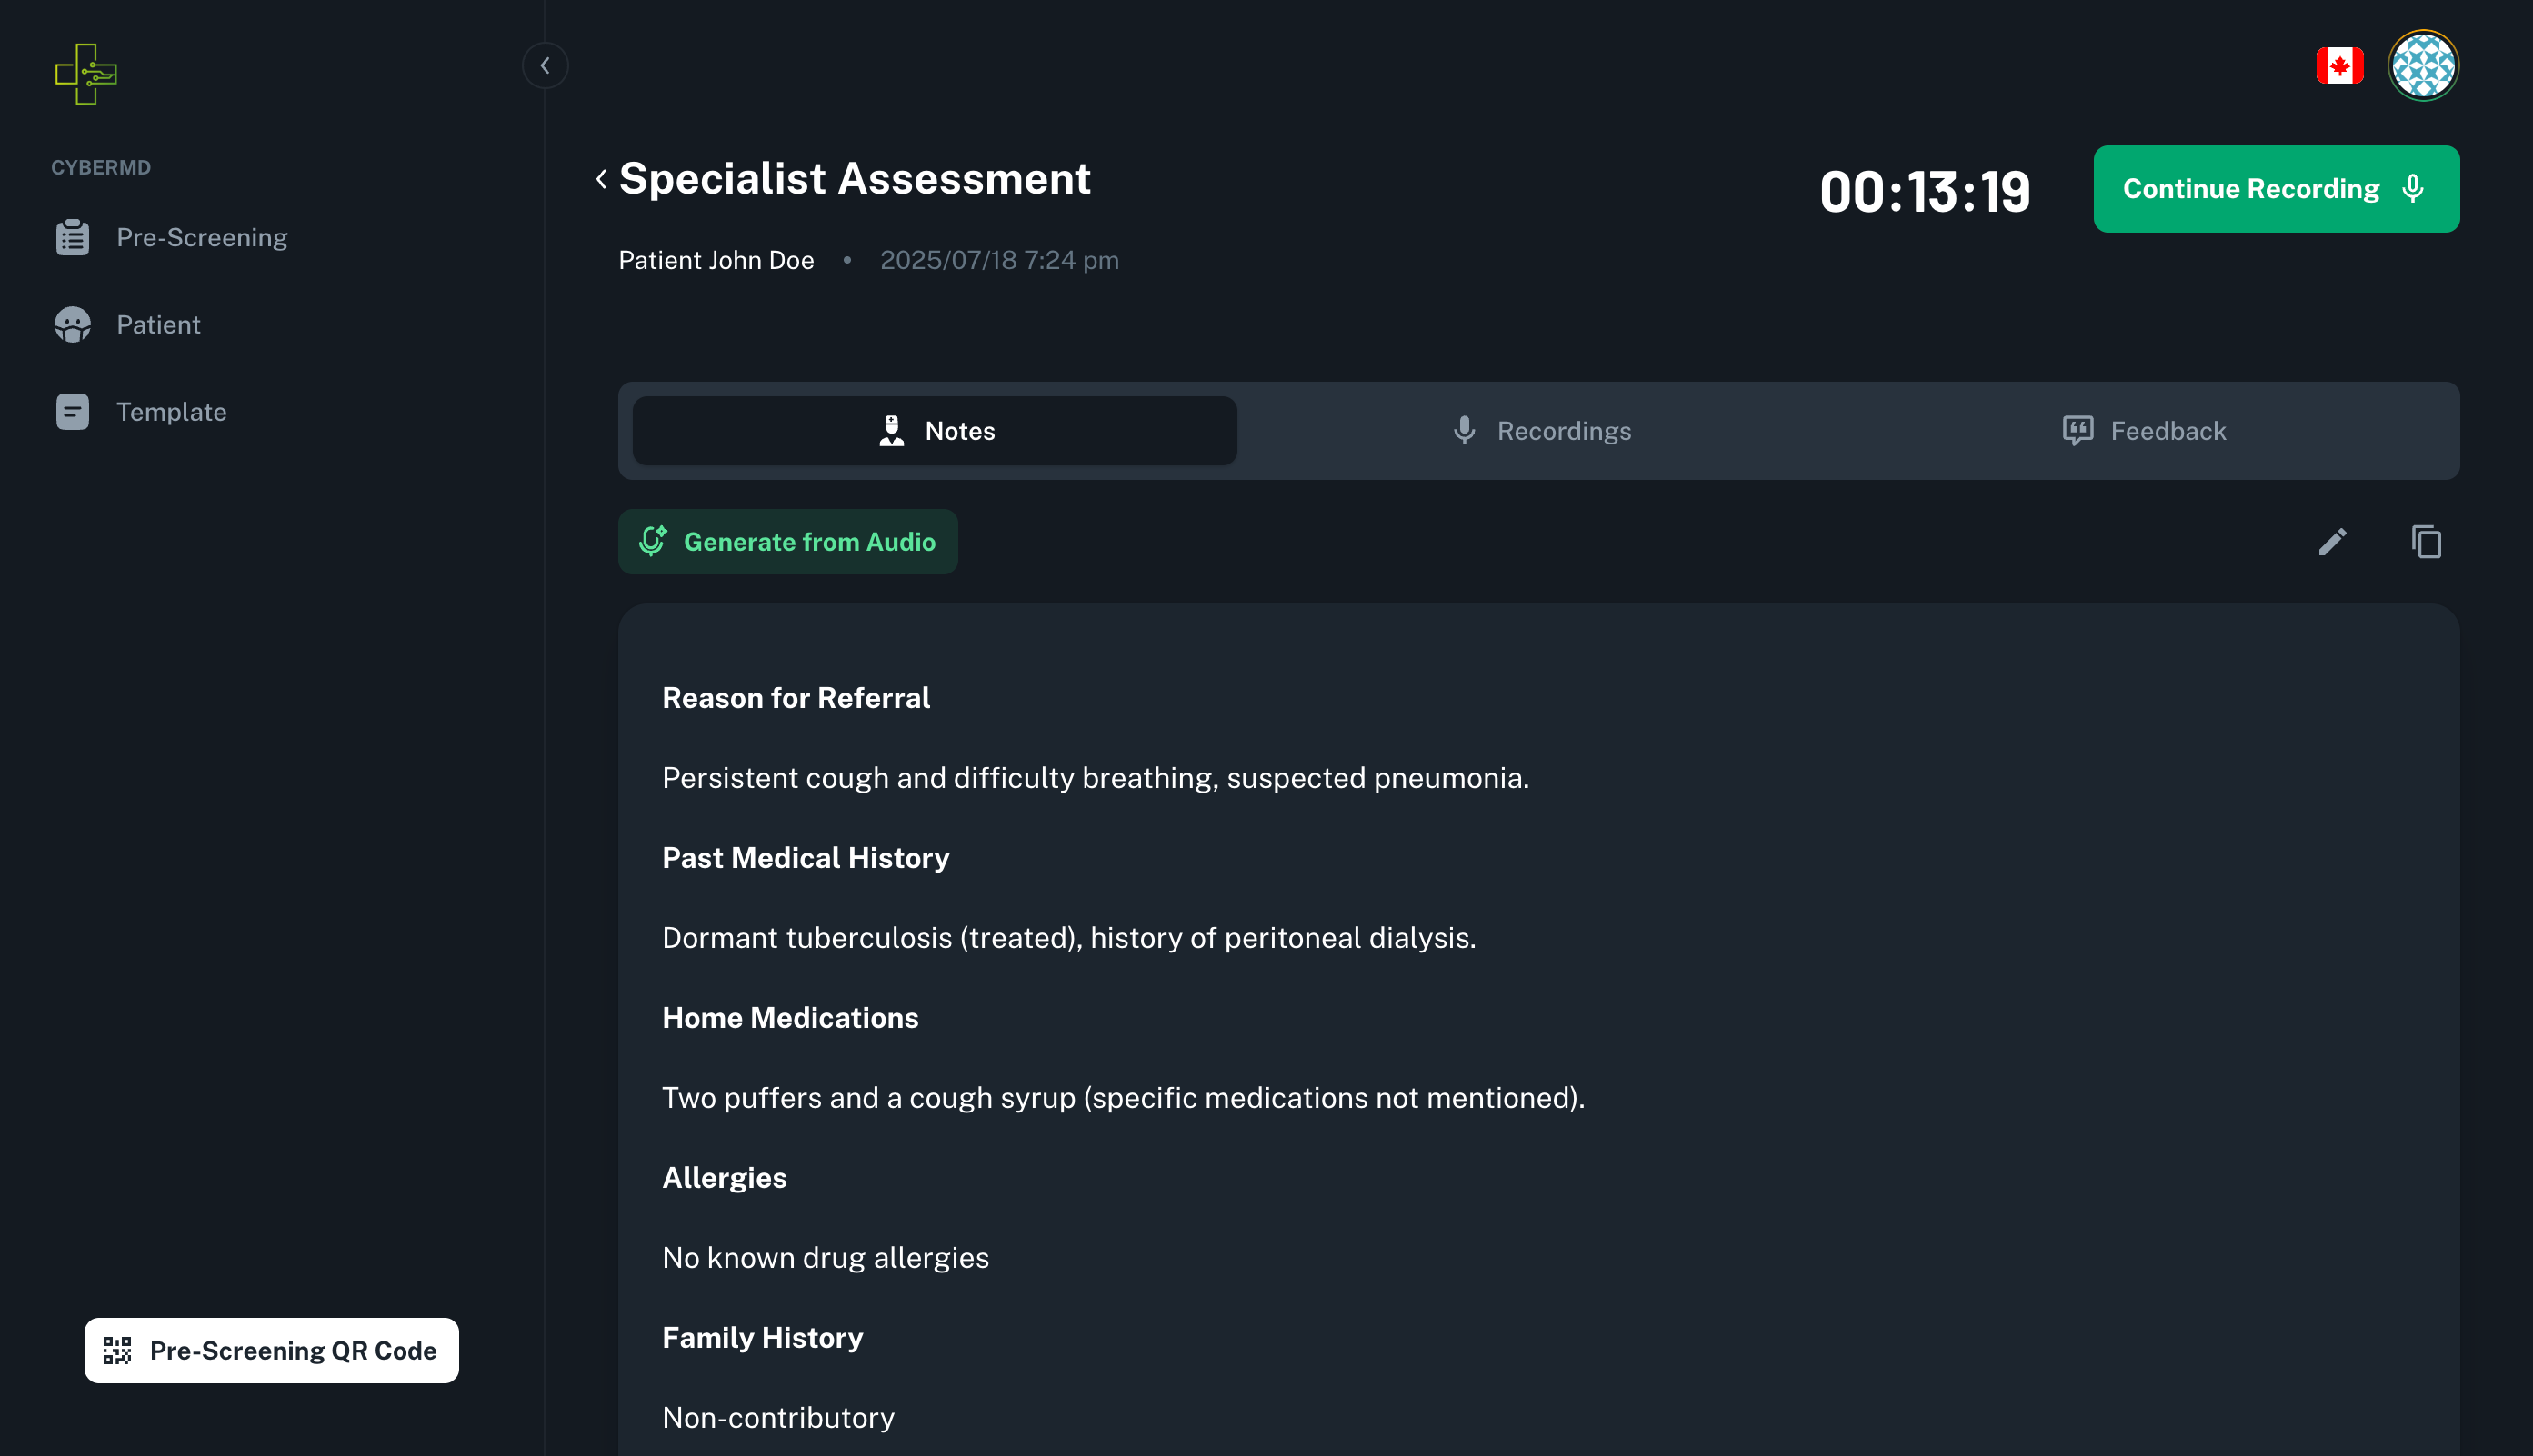The width and height of the screenshot is (2533, 1456).
Task: Click the CyberMD cross logo
Action: 86,73
